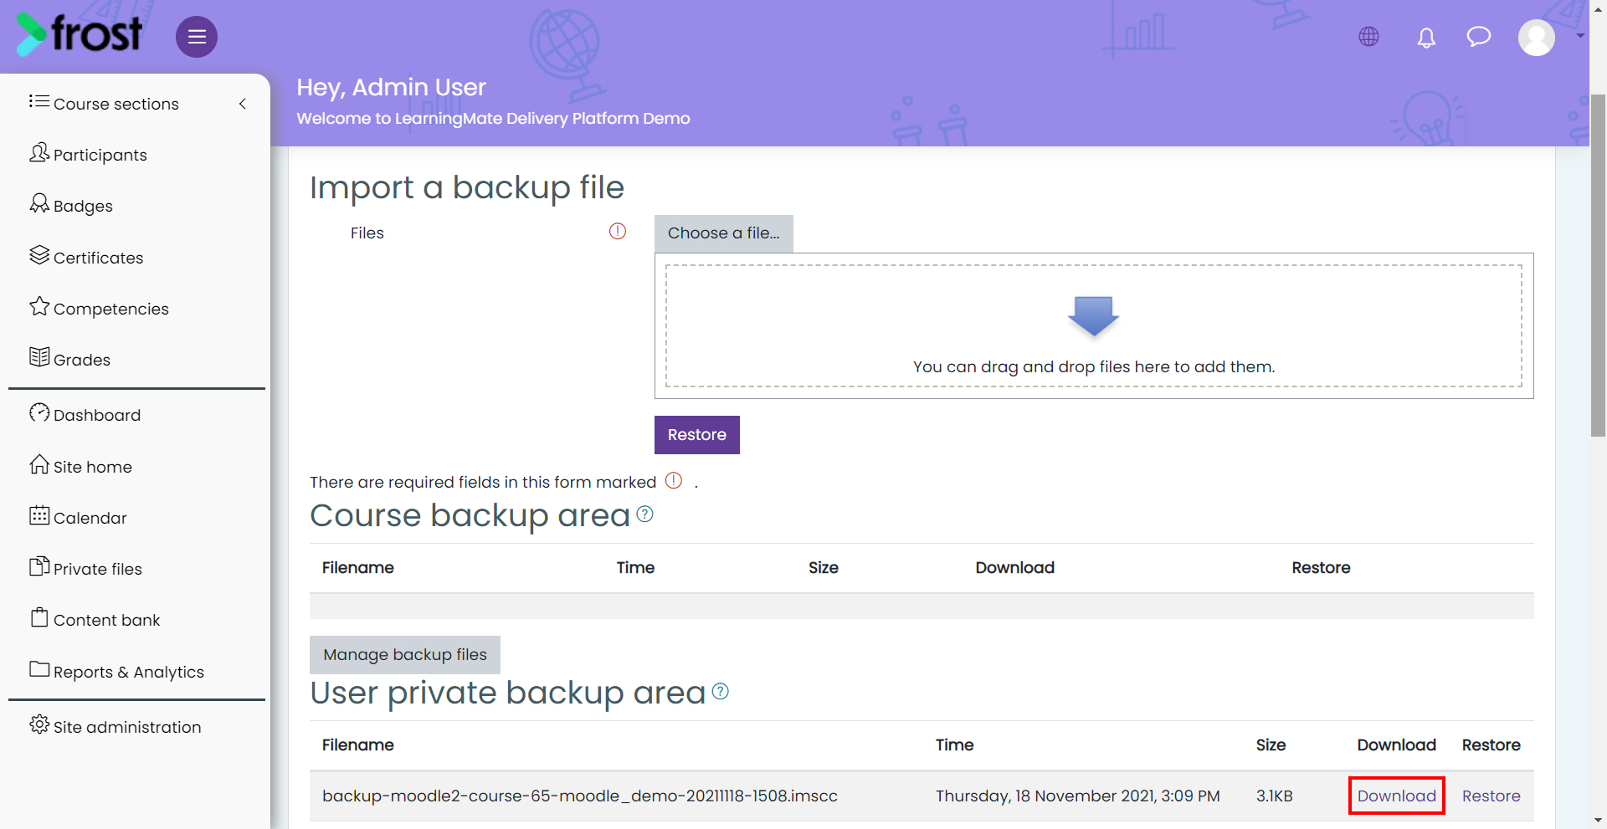Click the Dashboard gauge icon
The width and height of the screenshot is (1607, 829).
click(x=39, y=412)
